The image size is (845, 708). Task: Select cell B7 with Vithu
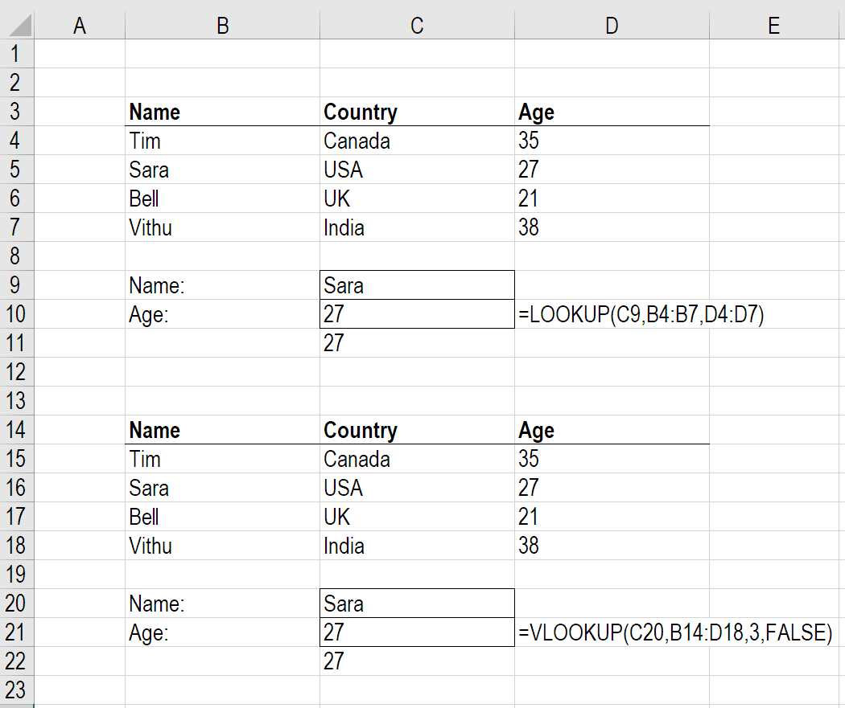click(x=223, y=227)
